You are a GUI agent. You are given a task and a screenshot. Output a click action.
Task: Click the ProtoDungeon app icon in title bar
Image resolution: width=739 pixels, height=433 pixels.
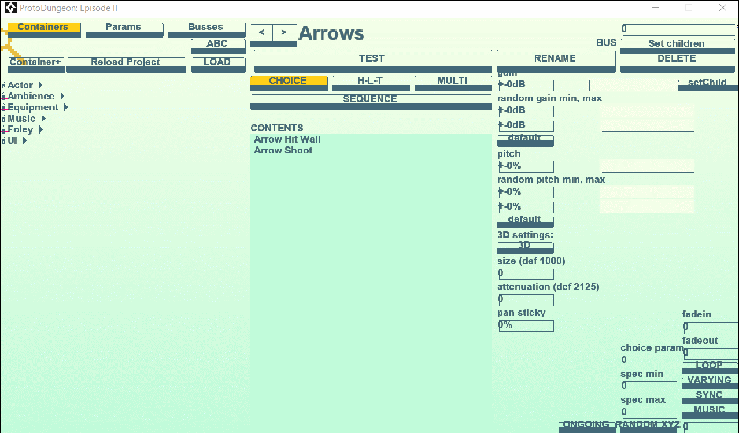pos(10,8)
